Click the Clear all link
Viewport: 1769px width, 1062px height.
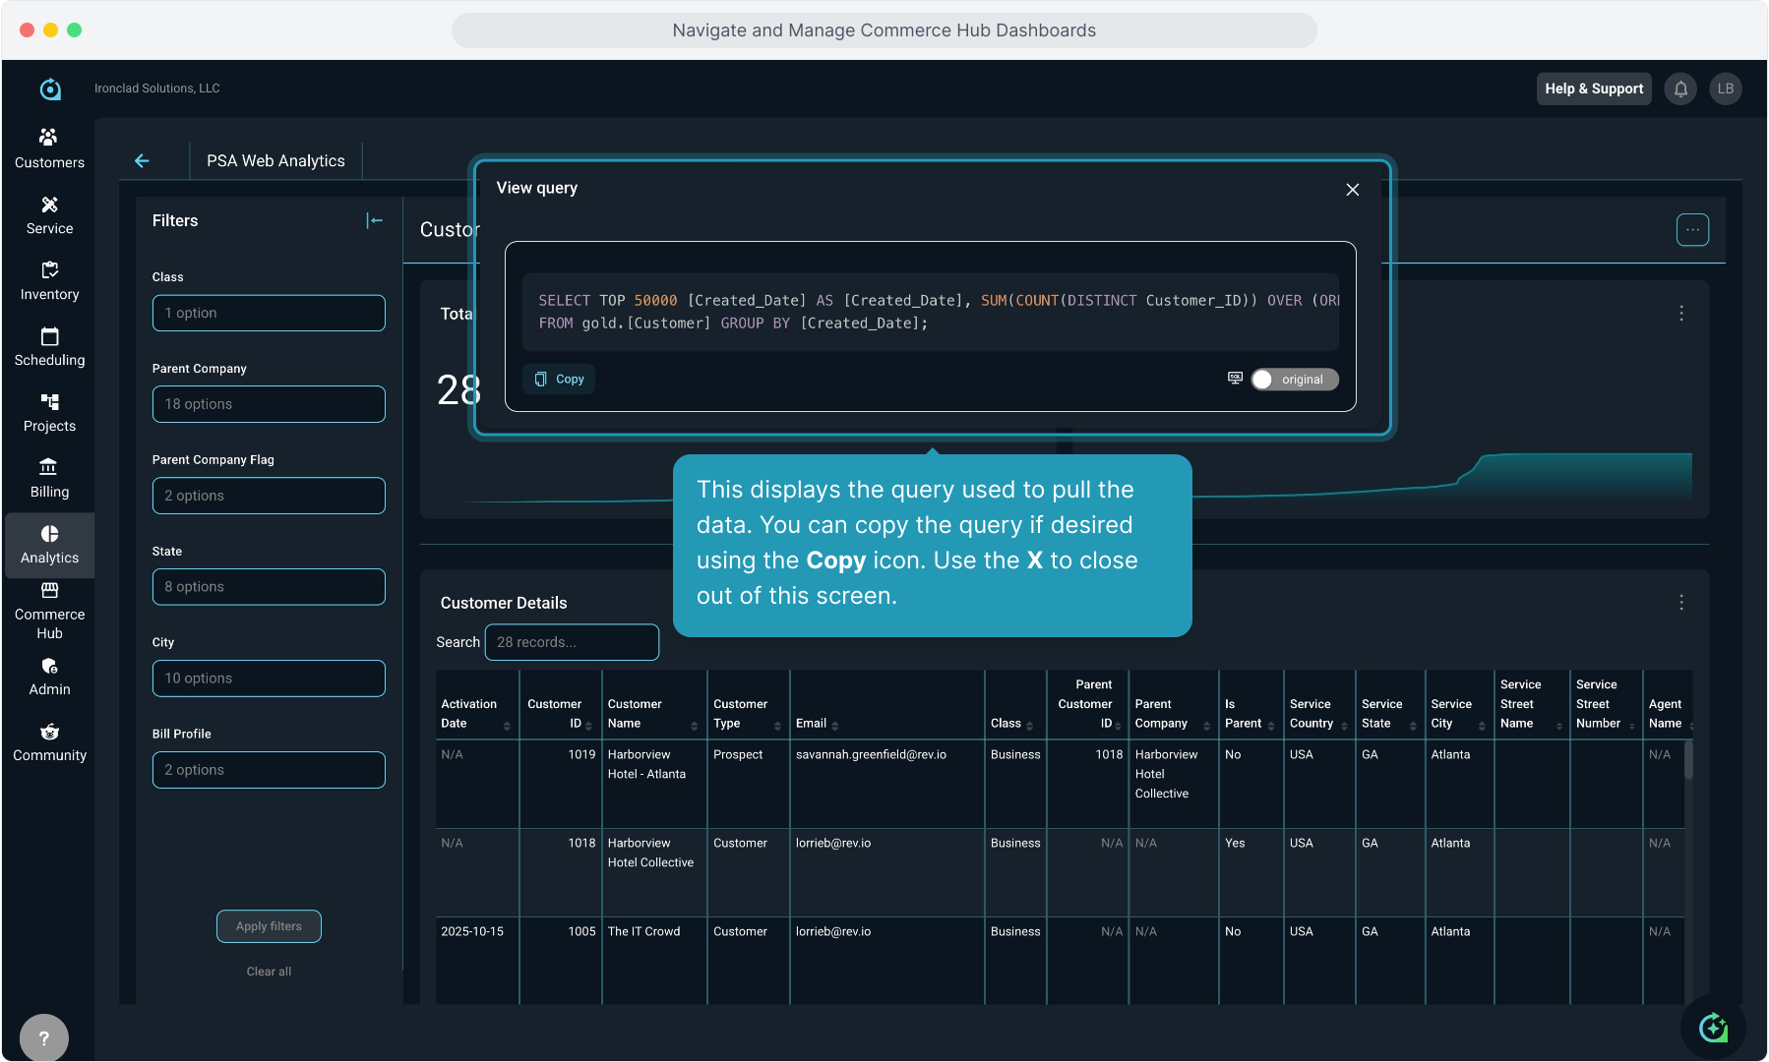point(269,972)
